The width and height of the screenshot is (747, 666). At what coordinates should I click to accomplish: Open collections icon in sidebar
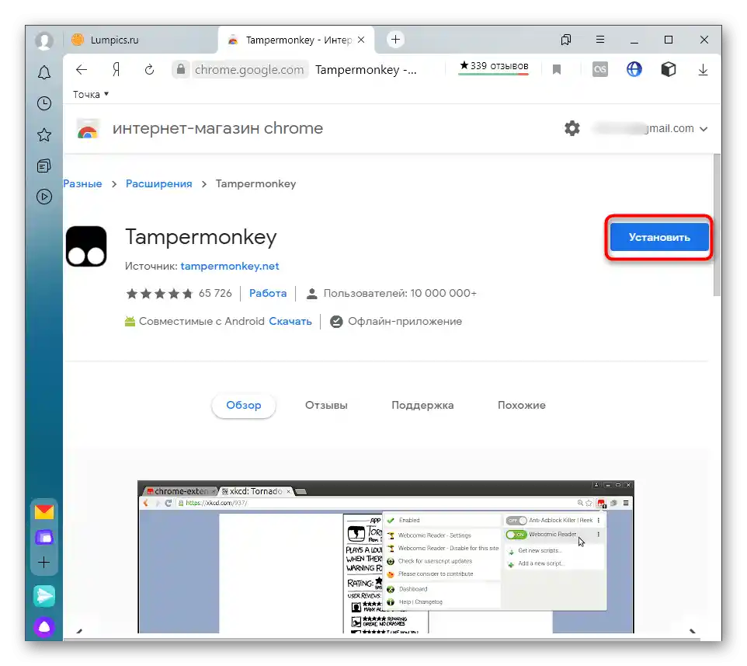(44, 166)
